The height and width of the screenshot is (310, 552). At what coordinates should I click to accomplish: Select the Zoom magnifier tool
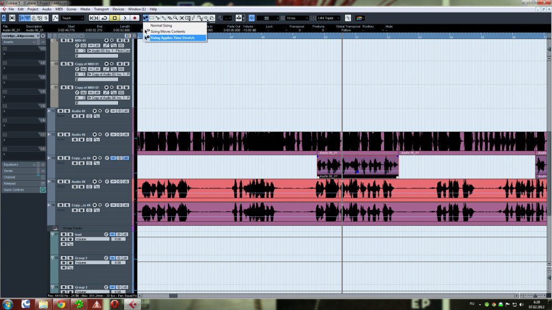point(176,18)
